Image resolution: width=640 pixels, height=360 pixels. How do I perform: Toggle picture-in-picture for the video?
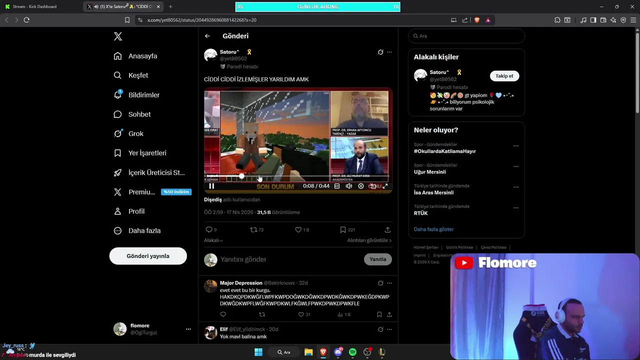[x=372, y=186]
